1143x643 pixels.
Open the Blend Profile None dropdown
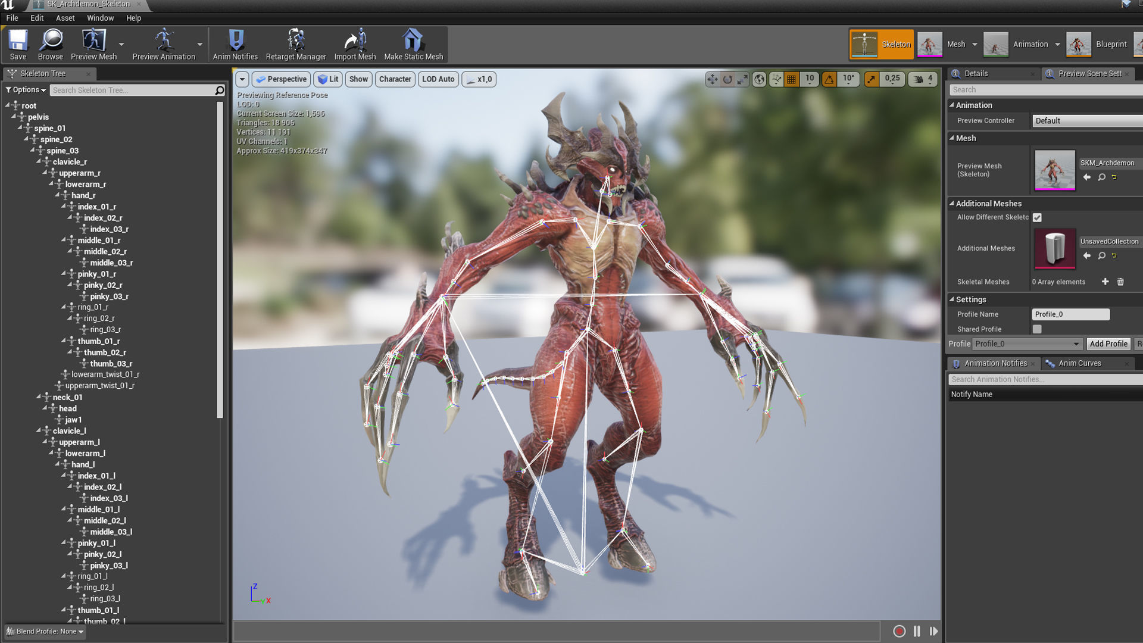(45, 632)
